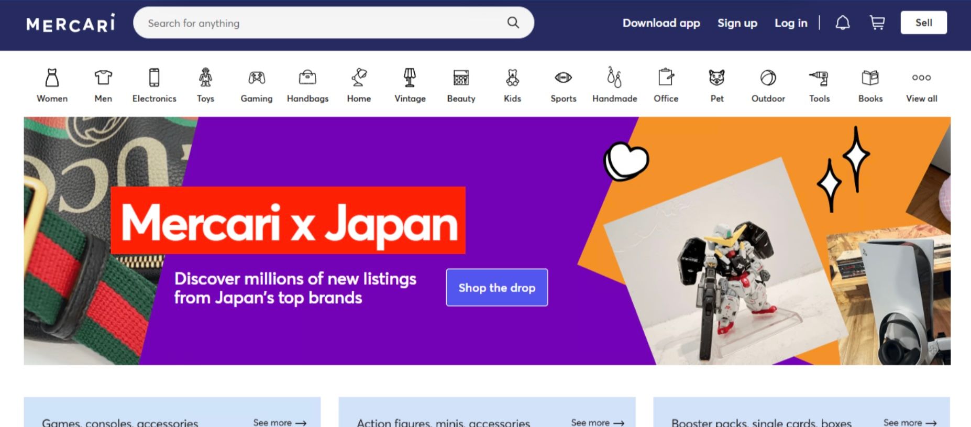
Task: See more games, consoles, accessories
Action: tap(280, 422)
